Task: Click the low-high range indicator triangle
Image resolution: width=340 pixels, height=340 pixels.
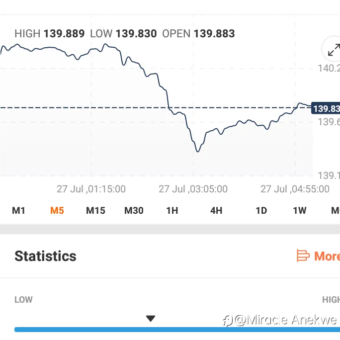Action: point(151,319)
